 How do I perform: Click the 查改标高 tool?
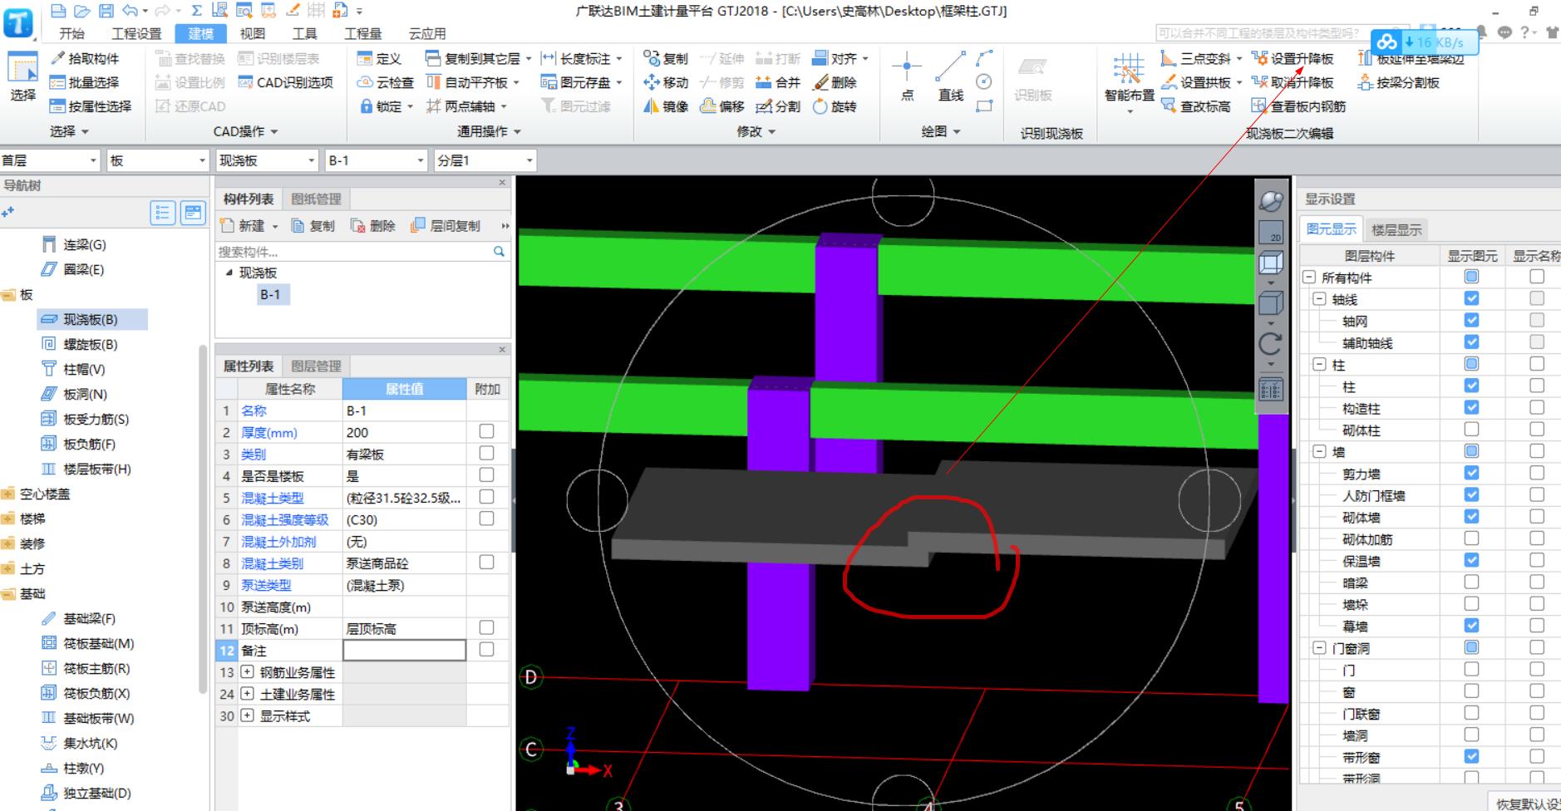point(1196,106)
